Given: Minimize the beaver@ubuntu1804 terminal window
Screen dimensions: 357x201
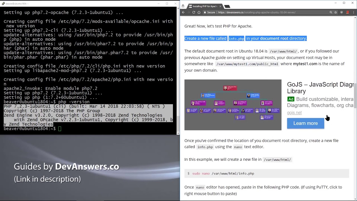Looking at the screenshot, I should (x=158, y=3).
